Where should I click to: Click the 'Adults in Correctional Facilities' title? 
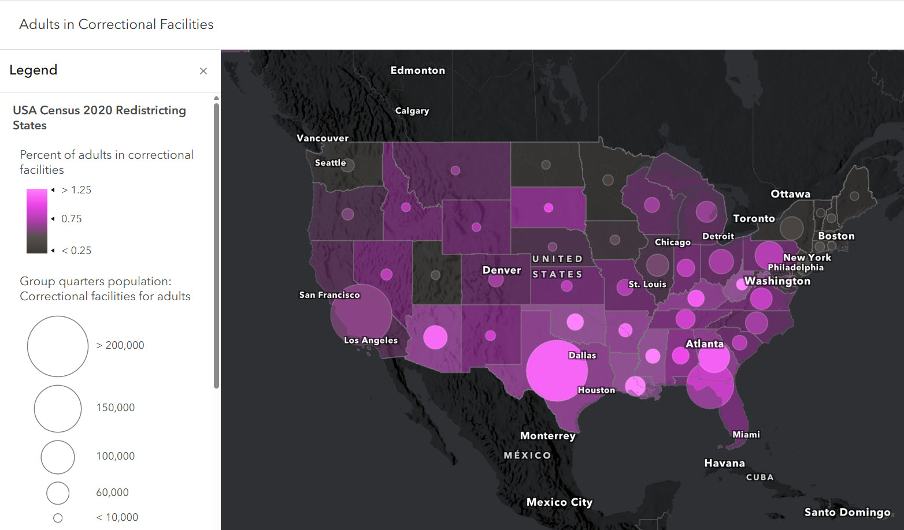(116, 24)
